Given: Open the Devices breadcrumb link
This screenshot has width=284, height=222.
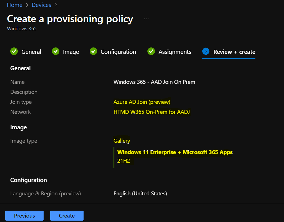Looking at the screenshot, I should pyautogui.click(x=41, y=5).
